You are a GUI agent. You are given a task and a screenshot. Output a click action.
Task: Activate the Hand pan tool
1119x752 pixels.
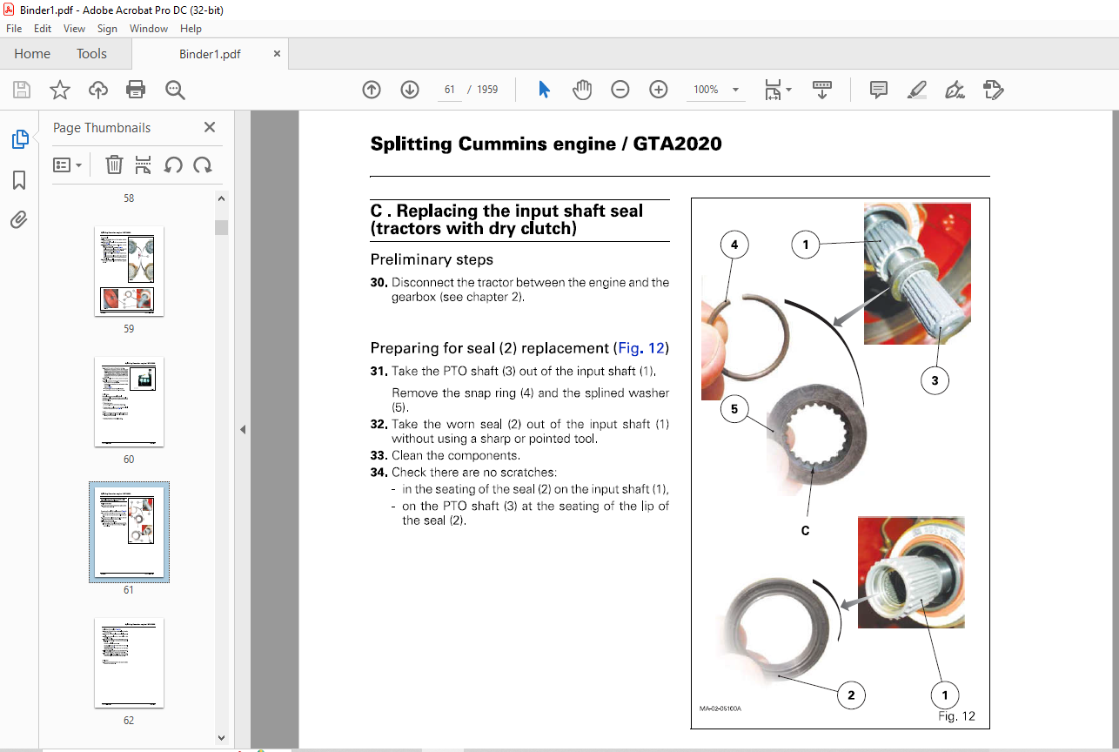(582, 90)
